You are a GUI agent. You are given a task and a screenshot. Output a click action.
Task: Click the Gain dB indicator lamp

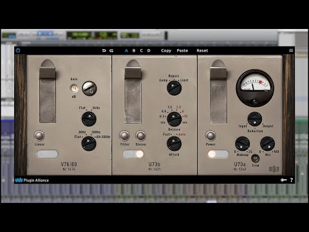(x=74, y=88)
